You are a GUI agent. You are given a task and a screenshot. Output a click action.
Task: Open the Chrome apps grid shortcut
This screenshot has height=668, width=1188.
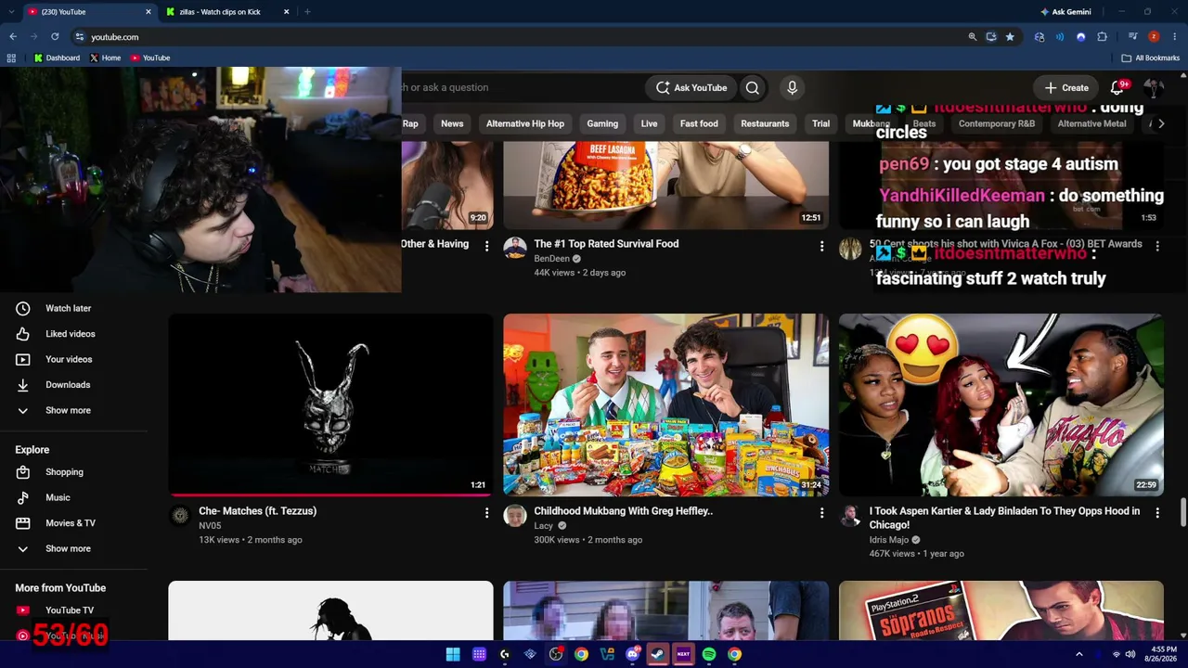11,58
